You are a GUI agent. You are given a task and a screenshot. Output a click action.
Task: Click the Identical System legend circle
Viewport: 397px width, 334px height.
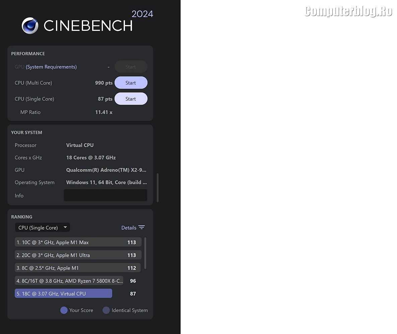click(x=106, y=310)
